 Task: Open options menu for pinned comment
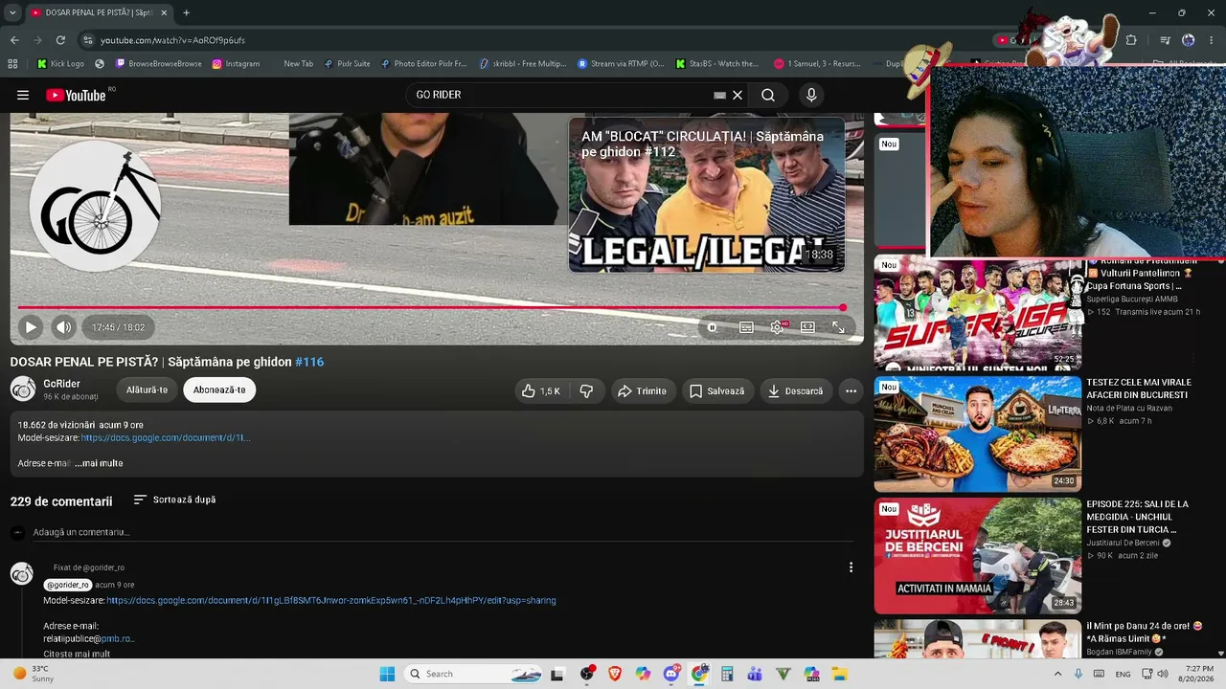(851, 567)
